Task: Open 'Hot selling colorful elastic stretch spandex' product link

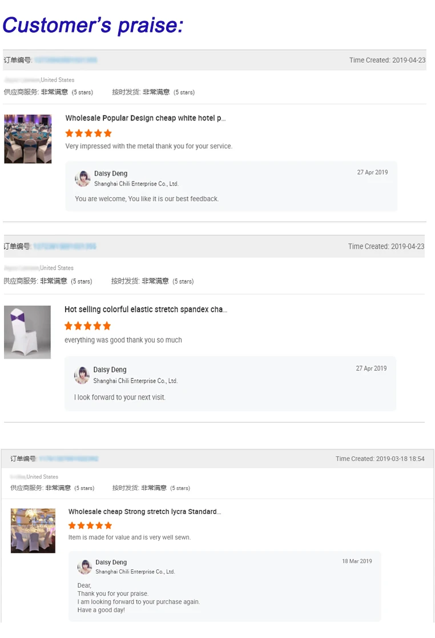Action: [146, 309]
